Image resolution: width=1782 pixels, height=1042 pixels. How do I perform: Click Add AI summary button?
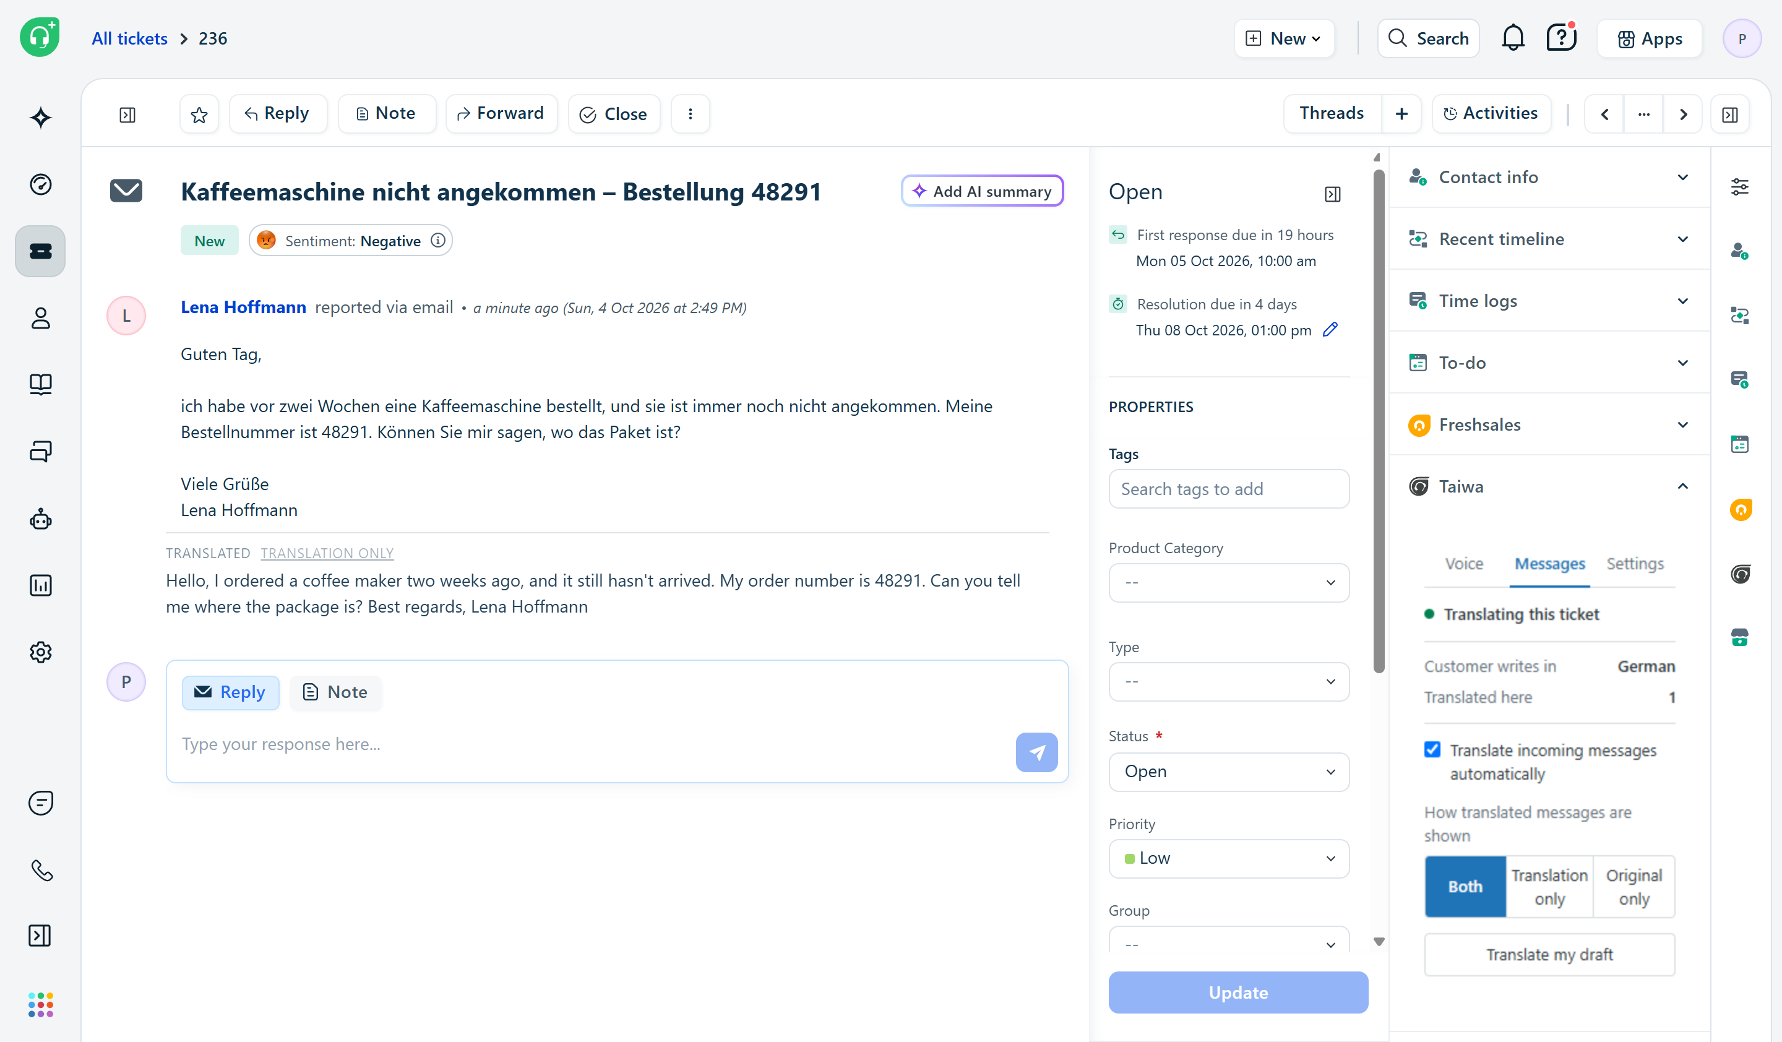click(982, 191)
